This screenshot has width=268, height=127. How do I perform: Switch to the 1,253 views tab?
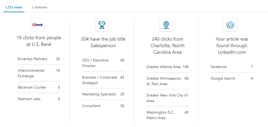click(x=14, y=7)
